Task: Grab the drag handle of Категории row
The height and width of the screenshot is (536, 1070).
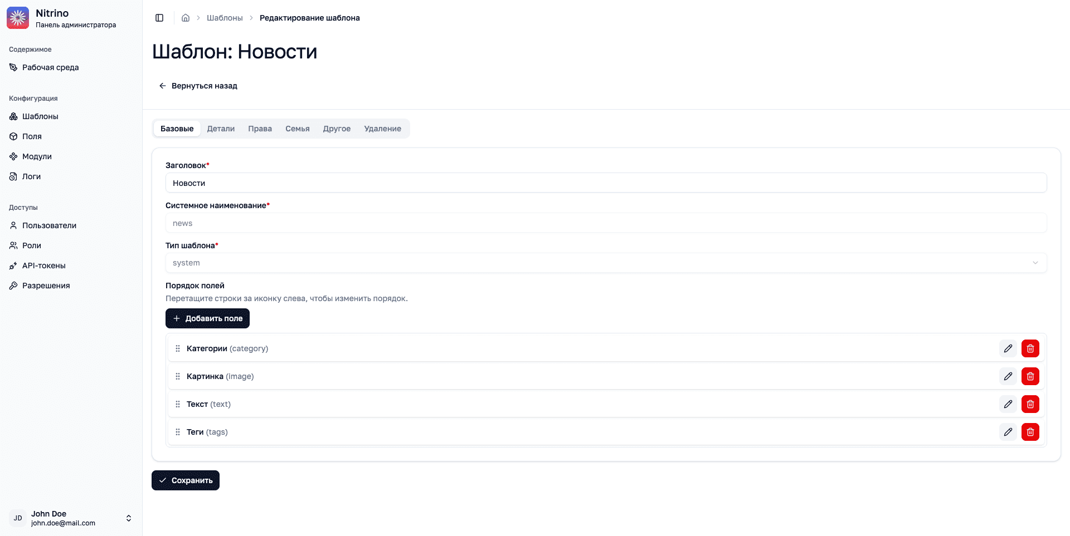Action: point(178,348)
